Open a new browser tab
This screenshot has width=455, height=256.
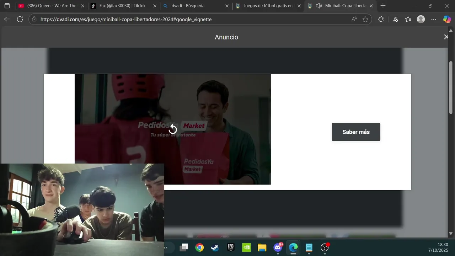click(x=383, y=6)
